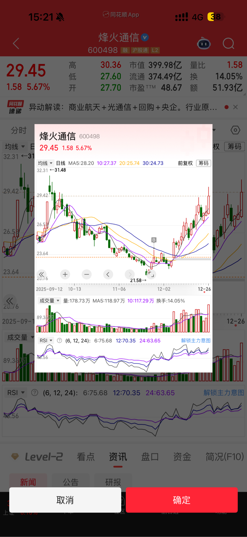Shift chart left with the preview arrow
The width and height of the screenshot is (247, 537).
click(x=108, y=274)
